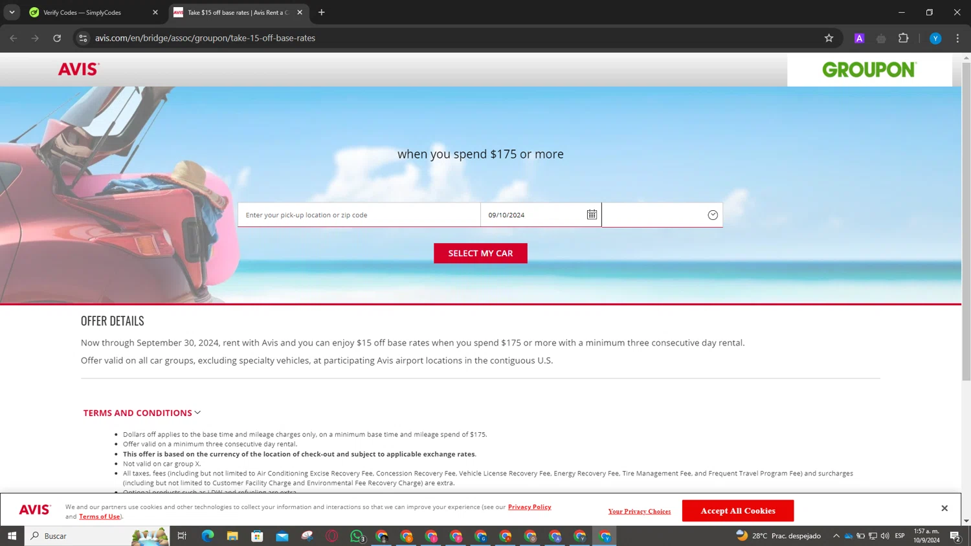This screenshot has height=546, width=971.
Task: Click the Avis logo in the header
Action: (79, 69)
